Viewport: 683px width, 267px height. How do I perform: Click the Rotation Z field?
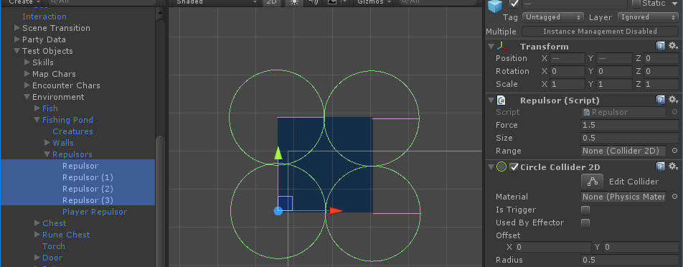(x=661, y=71)
